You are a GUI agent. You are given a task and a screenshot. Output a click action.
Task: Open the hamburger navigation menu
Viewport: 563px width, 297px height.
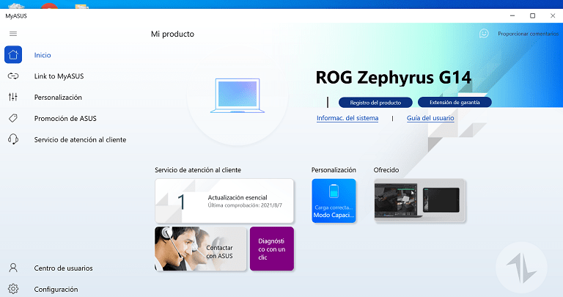tap(13, 34)
